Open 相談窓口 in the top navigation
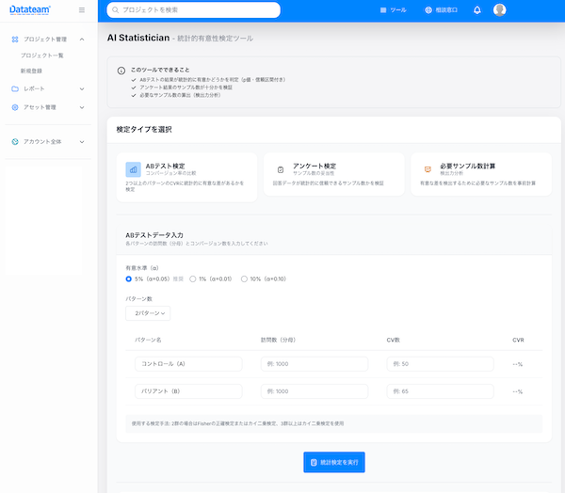 441,10
